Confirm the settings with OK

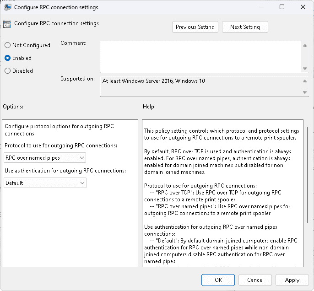pos(218,280)
